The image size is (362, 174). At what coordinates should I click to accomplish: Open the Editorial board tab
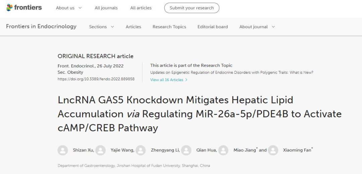tap(213, 27)
